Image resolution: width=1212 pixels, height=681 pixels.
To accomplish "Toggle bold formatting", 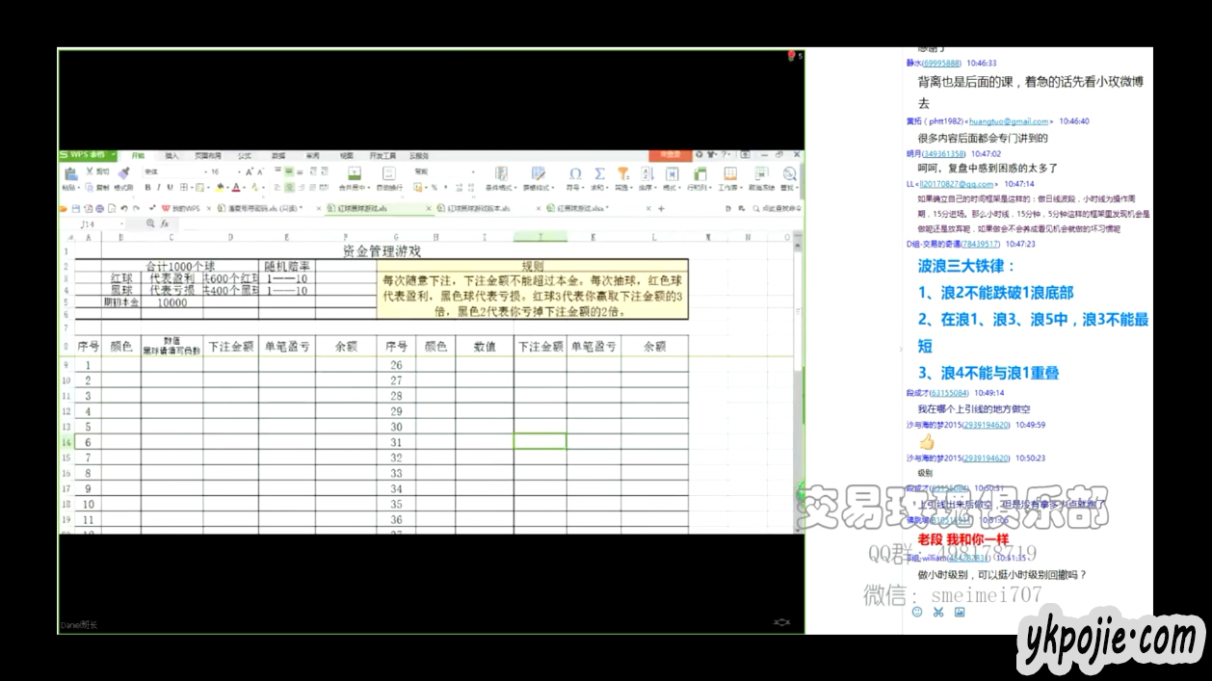I will [147, 188].
